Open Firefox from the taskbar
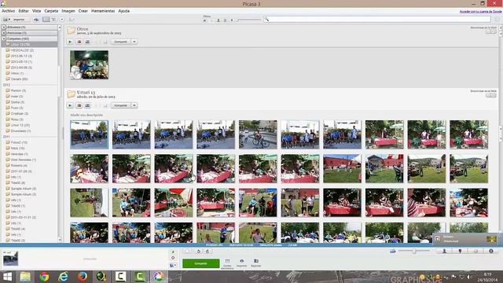This screenshot has height=283, width=503. pyautogui.click(x=83, y=277)
